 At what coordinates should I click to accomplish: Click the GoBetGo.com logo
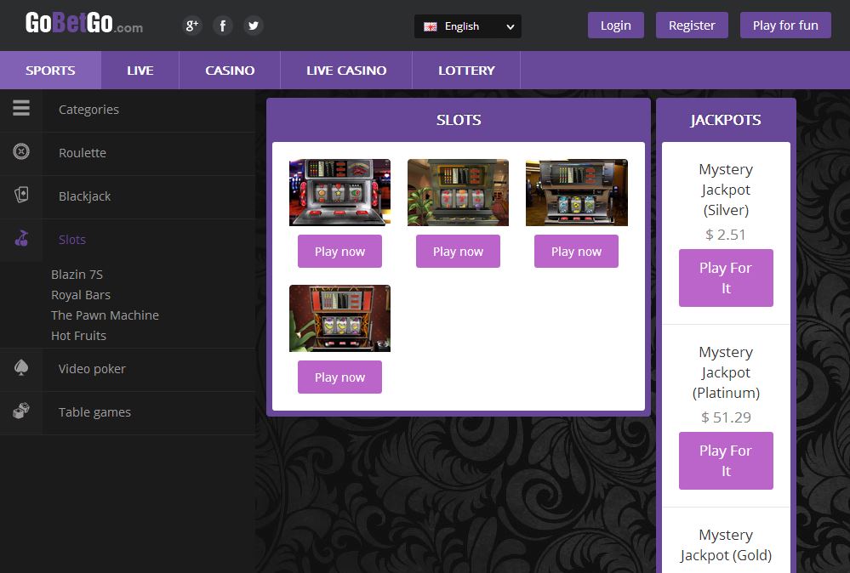(x=84, y=23)
